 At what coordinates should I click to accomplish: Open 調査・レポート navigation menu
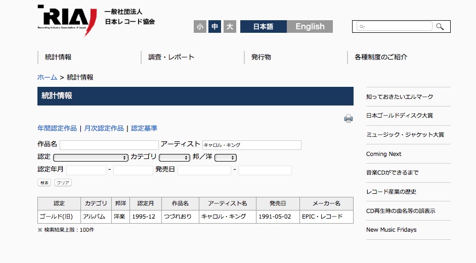[171, 57]
